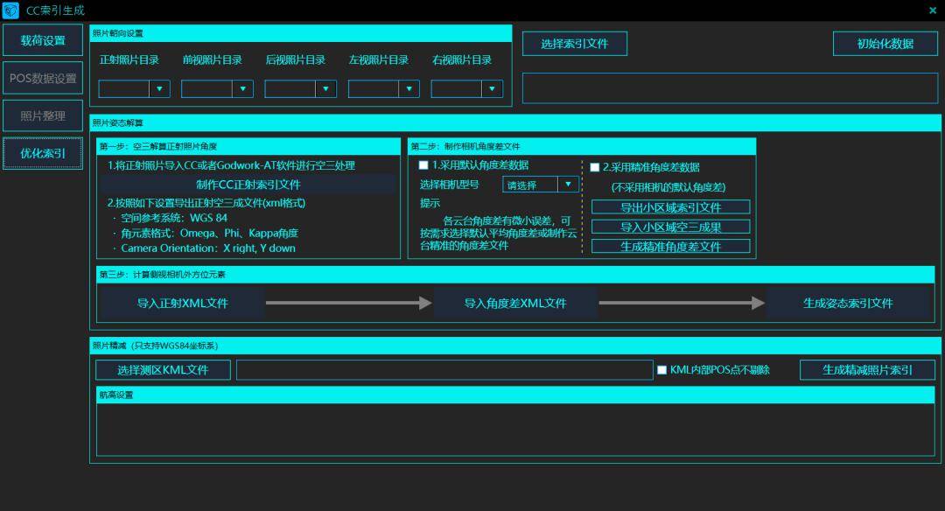
Task: Expand the 右视照片目录 dropdown arrow
Action: [492, 88]
